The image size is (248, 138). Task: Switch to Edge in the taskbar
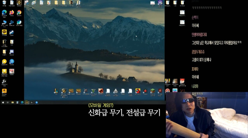22,102
